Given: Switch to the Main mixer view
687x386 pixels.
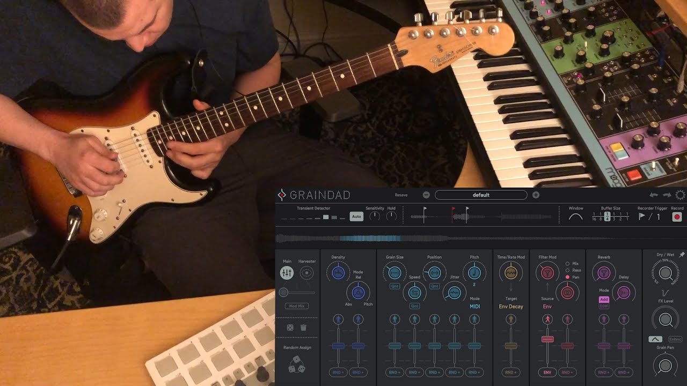Looking at the screenshot, I should 287,273.
